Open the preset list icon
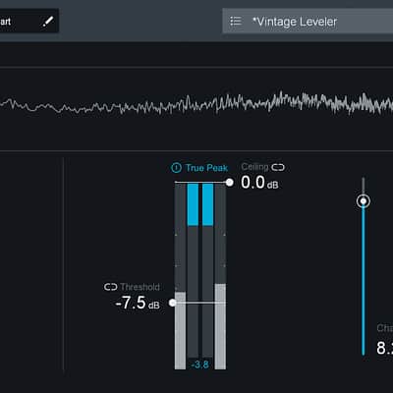 [x=236, y=22]
